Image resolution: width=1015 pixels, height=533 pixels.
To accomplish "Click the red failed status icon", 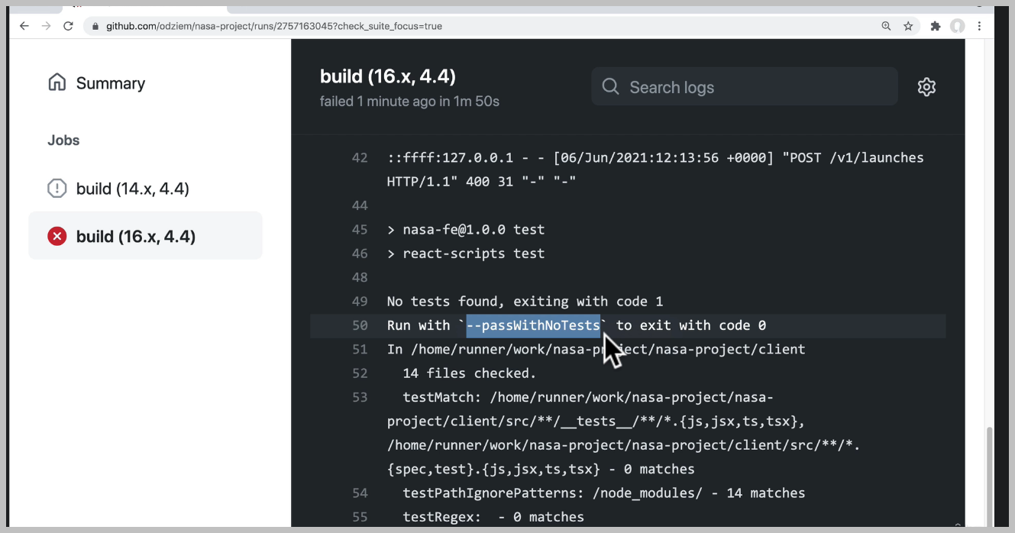I will click(57, 236).
